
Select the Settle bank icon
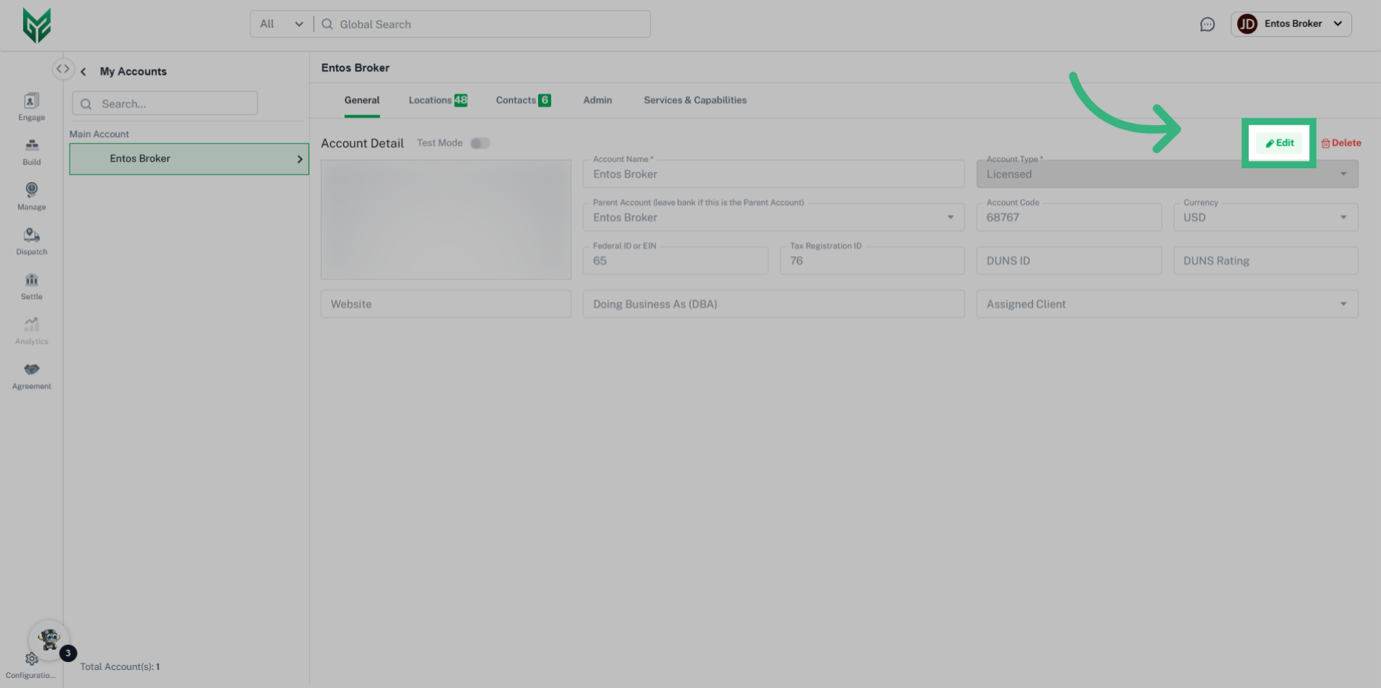pyautogui.click(x=32, y=280)
